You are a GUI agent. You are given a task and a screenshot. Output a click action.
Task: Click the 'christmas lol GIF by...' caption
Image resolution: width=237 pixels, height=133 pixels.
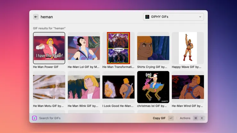coord(152,106)
